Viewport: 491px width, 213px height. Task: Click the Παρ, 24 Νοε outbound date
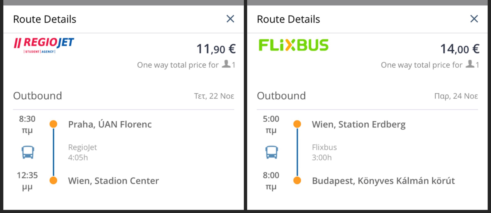(456, 96)
